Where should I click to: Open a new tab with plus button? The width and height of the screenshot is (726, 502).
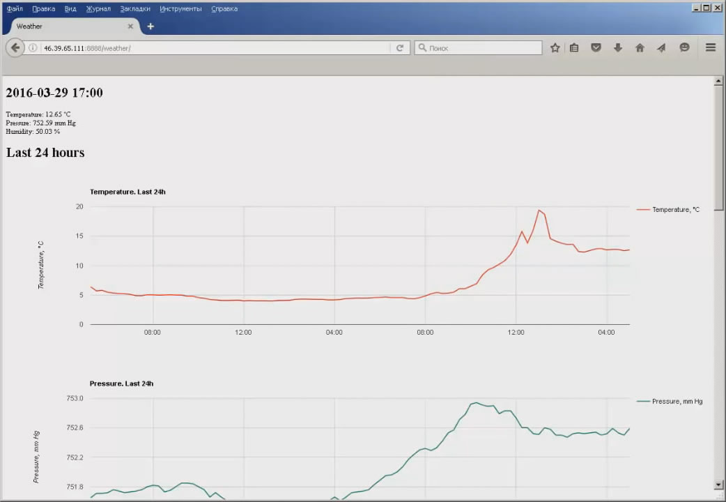[x=150, y=26]
